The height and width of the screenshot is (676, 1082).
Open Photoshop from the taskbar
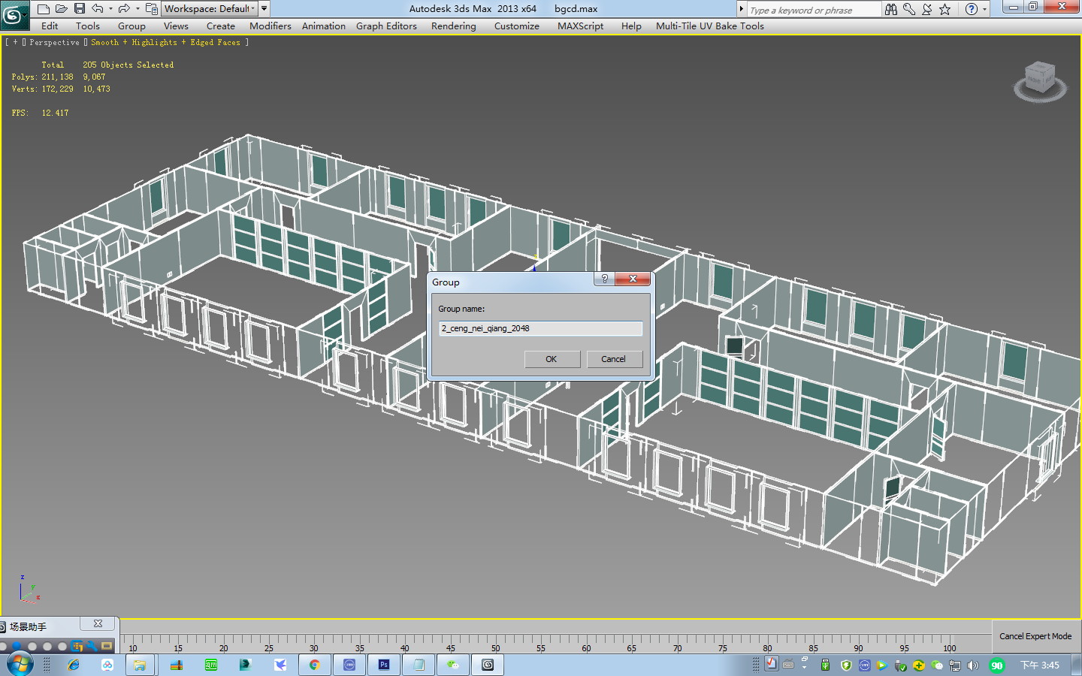384,665
